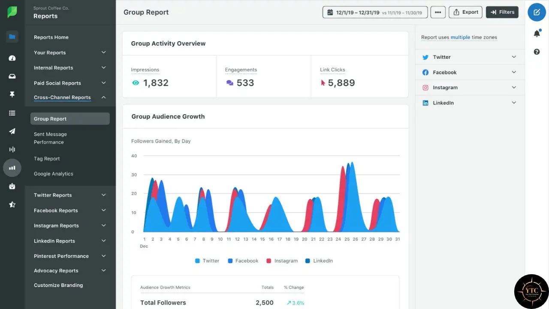Open the list feed icon
Image resolution: width=549 pixels, height=309 pixels.
pos(12,113)
